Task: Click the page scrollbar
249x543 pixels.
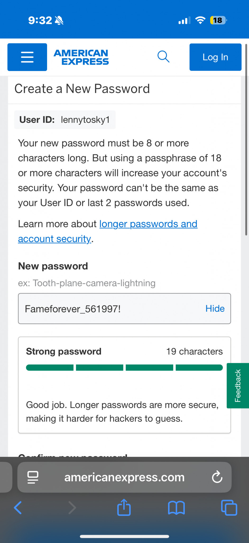Action: point(246,141)
